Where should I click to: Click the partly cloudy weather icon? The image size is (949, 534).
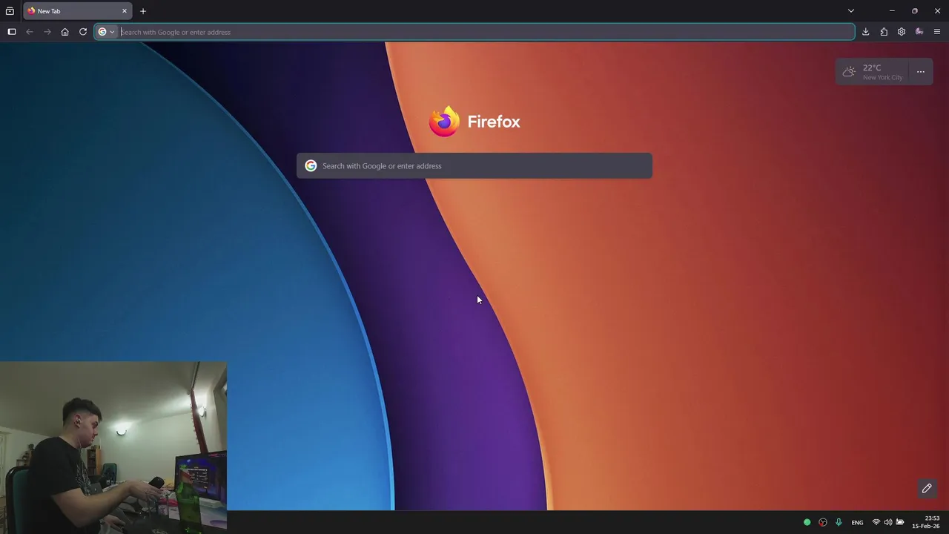pos(849,72)
